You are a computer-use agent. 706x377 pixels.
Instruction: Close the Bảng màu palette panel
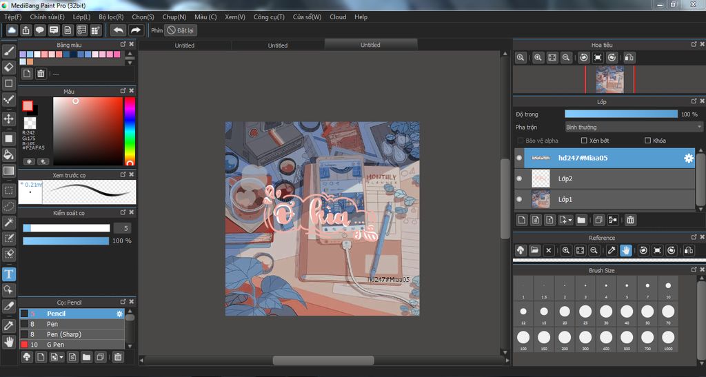[x=132, y=45]
